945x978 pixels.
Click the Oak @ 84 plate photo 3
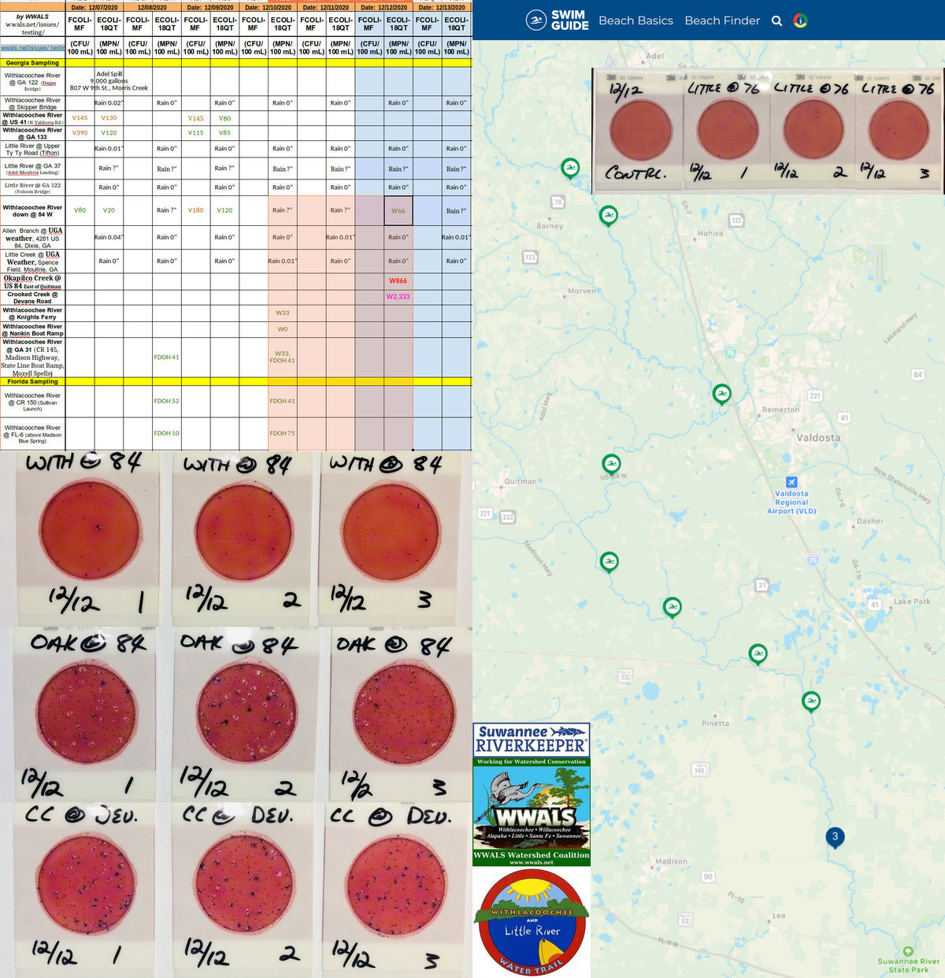[402, 713]
